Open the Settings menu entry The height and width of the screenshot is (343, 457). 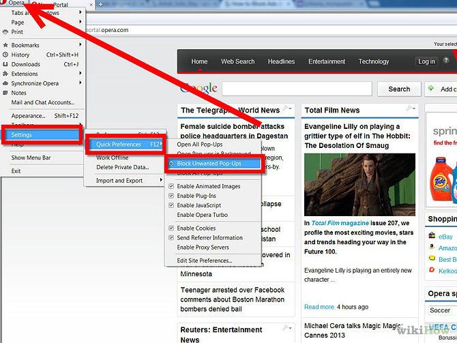(x=42, y=134)
